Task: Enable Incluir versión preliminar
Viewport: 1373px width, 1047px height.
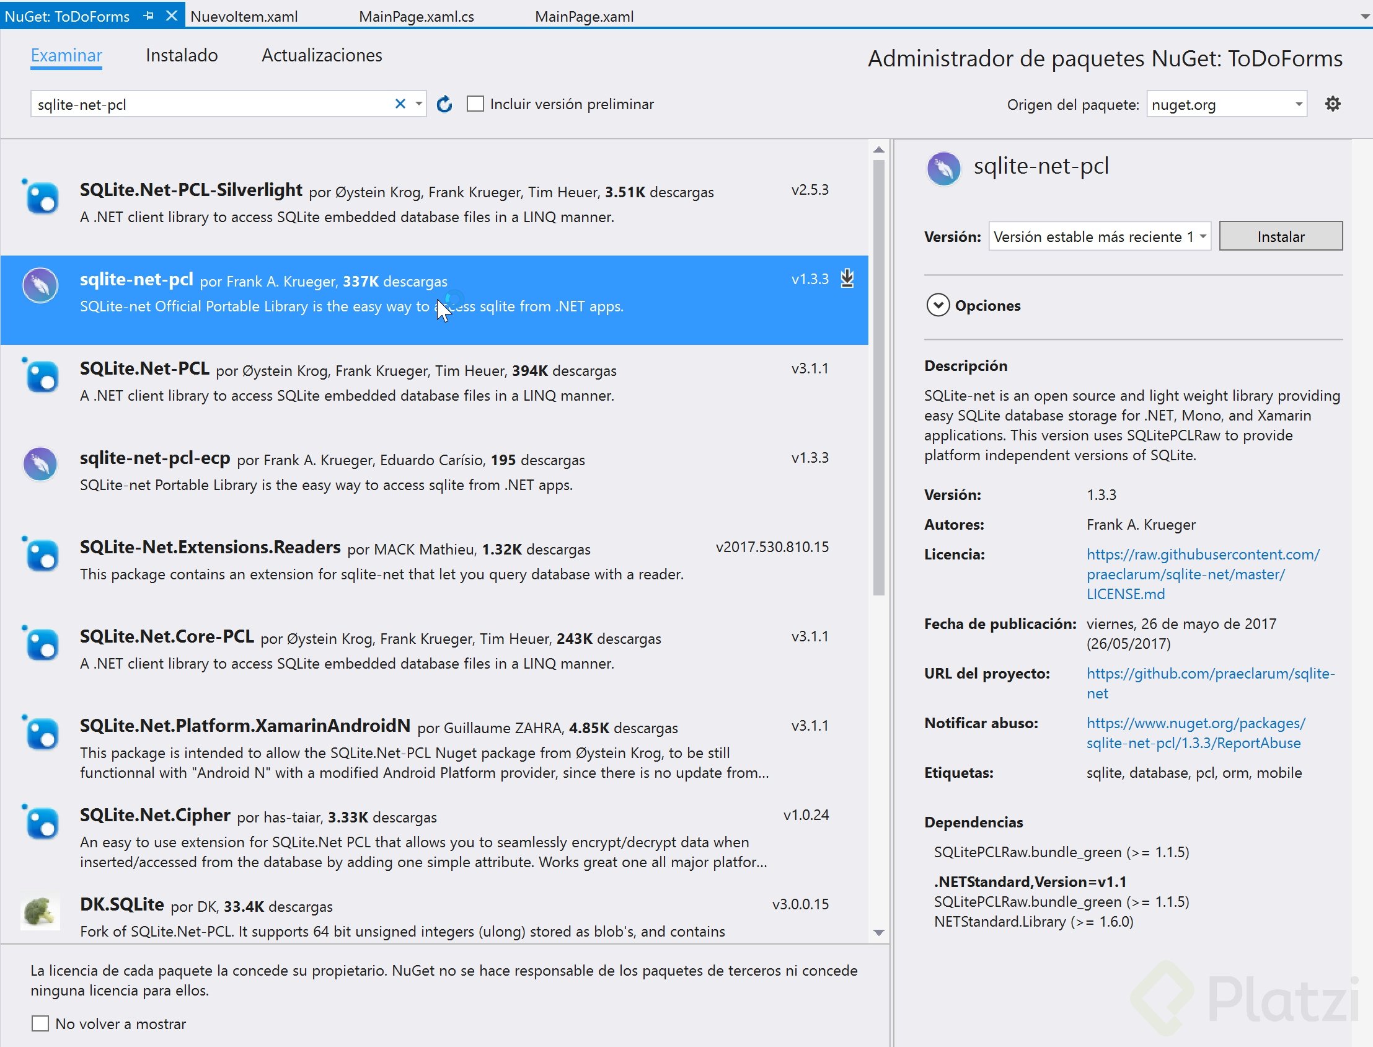Action: click(475, 104)
